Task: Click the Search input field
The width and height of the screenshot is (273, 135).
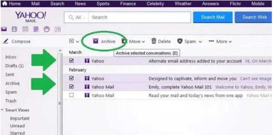Action: click(140, 17)
